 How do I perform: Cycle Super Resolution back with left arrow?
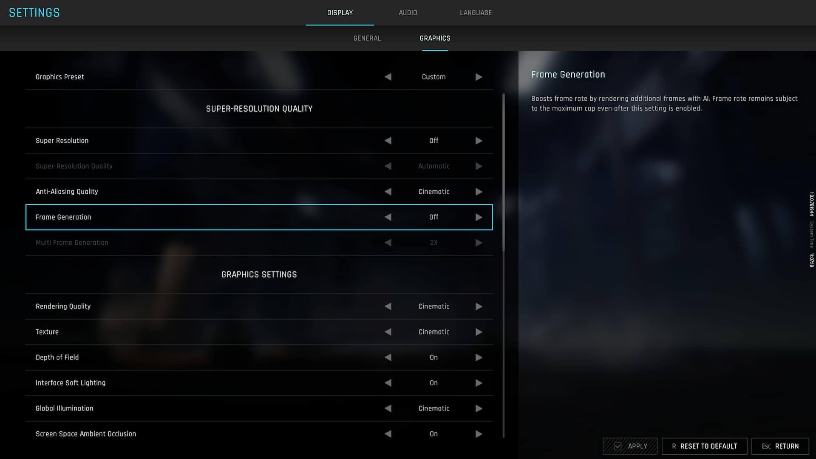tap(388, 141)
